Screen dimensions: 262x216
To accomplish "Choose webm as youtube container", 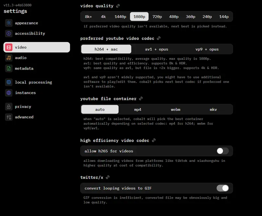I will tap(176, 110).
